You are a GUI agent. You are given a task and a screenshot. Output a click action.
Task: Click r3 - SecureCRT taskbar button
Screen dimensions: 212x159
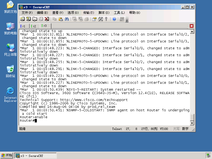[x=36, y=156]
